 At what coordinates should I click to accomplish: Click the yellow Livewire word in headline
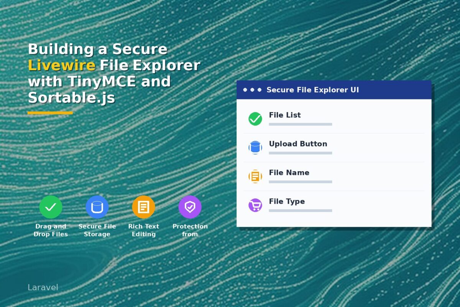coord(62,65)
